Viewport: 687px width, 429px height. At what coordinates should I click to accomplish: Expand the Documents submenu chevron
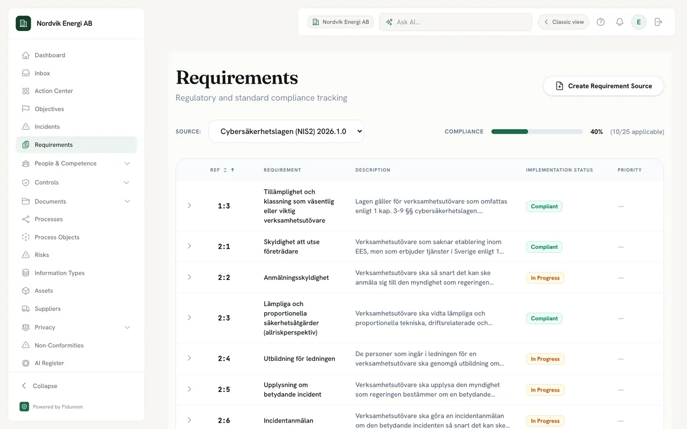point(127,201)
